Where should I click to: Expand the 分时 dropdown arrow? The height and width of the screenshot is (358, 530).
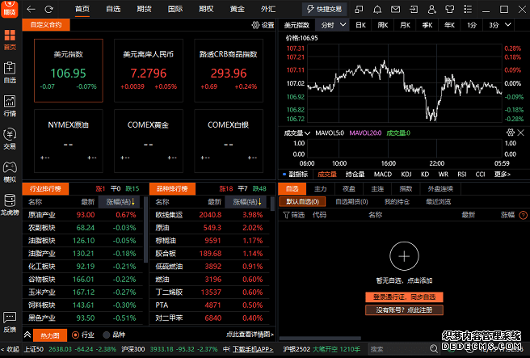[343, 25]
